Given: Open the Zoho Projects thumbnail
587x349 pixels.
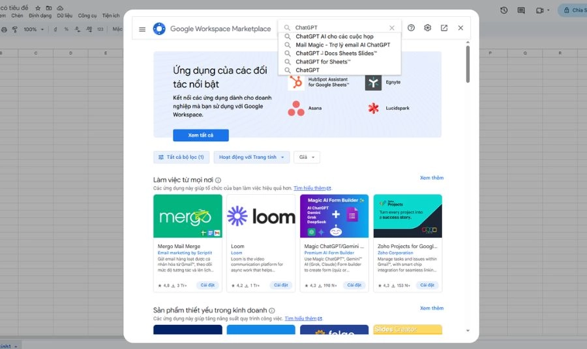Looking at the screenshot, I should (408, 216).
